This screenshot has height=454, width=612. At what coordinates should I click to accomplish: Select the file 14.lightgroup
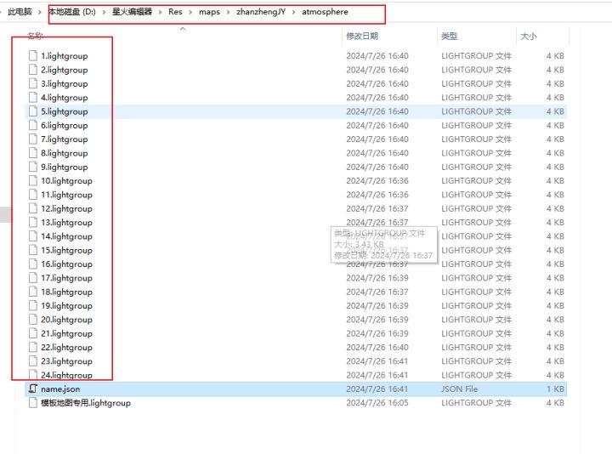[67, 236]
